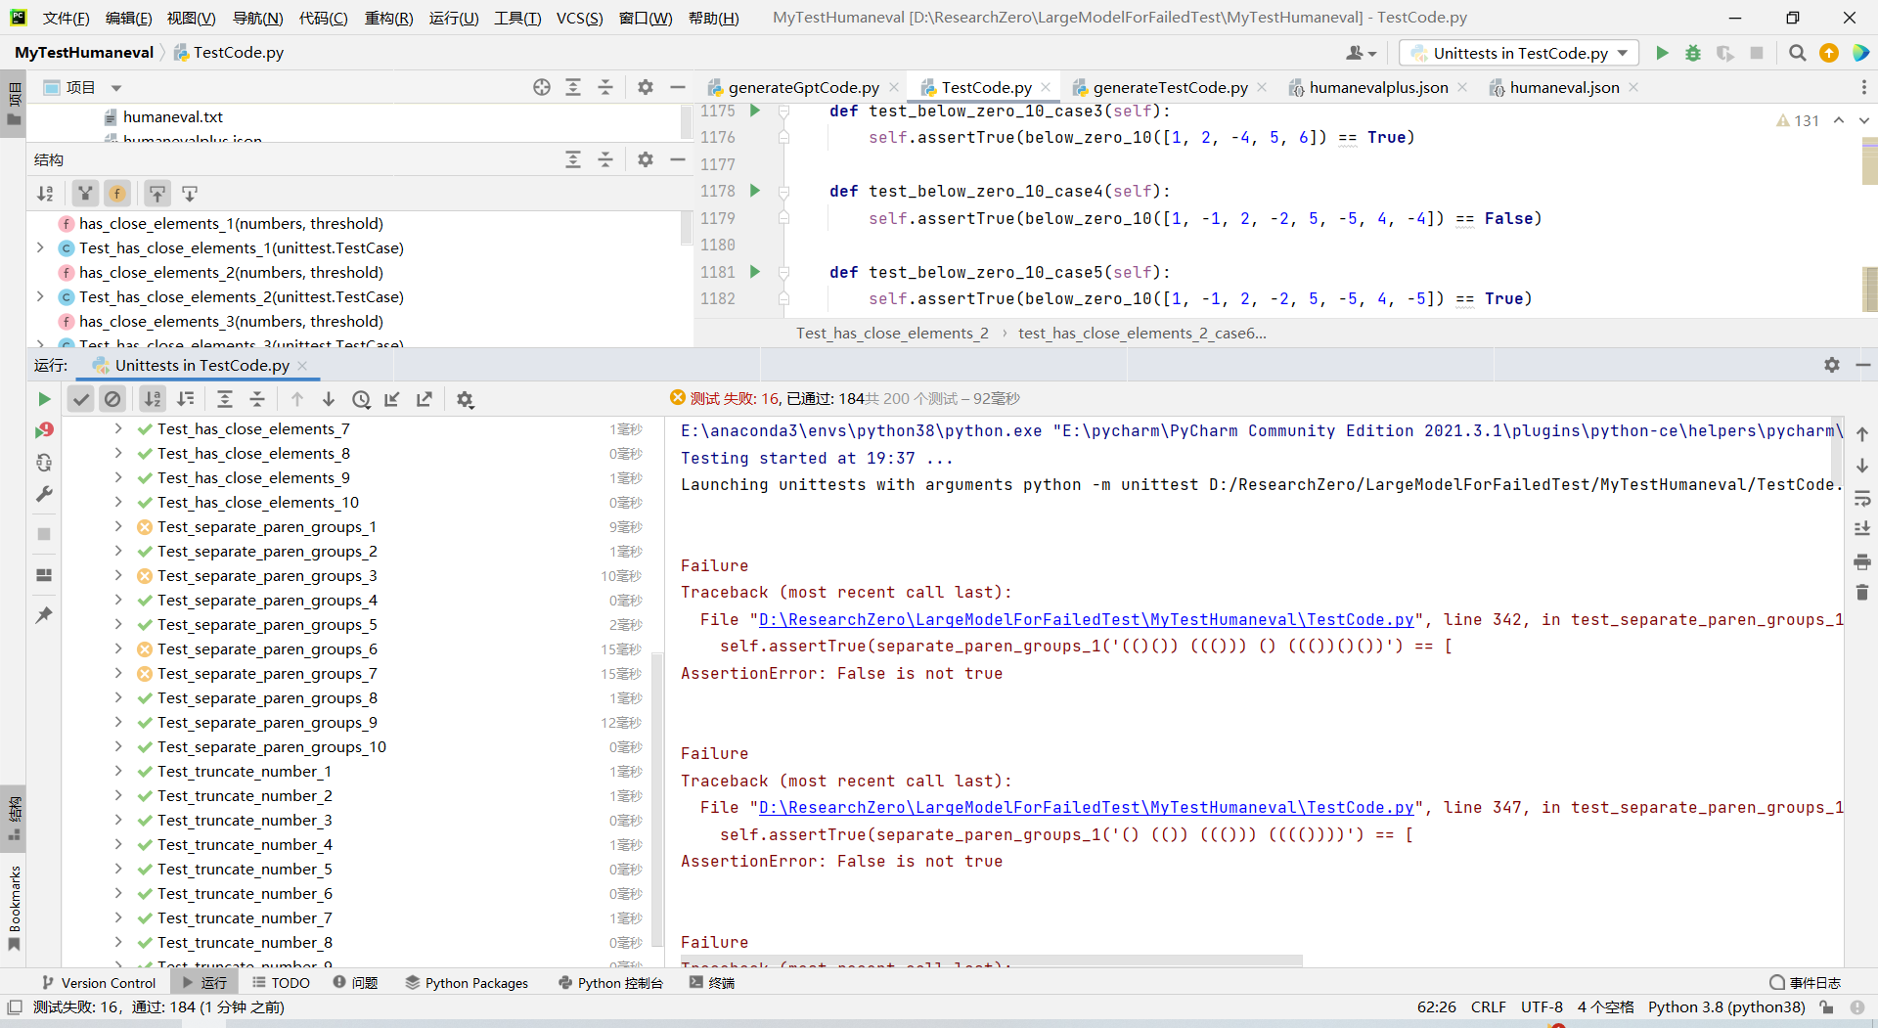Open Python Packages tool window
Screen dimensions: 1878x1028
click(467, 983)
